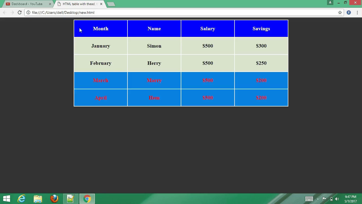Open the Chrome three-dot menu
Screen dimensions: 362x204
point(357,12)
